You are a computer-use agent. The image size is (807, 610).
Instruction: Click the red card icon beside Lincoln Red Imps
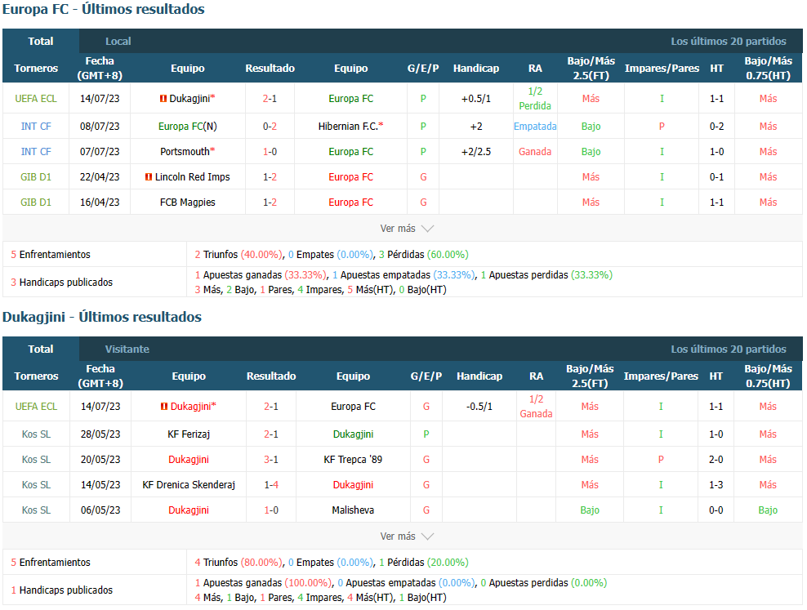coord(148,177)
